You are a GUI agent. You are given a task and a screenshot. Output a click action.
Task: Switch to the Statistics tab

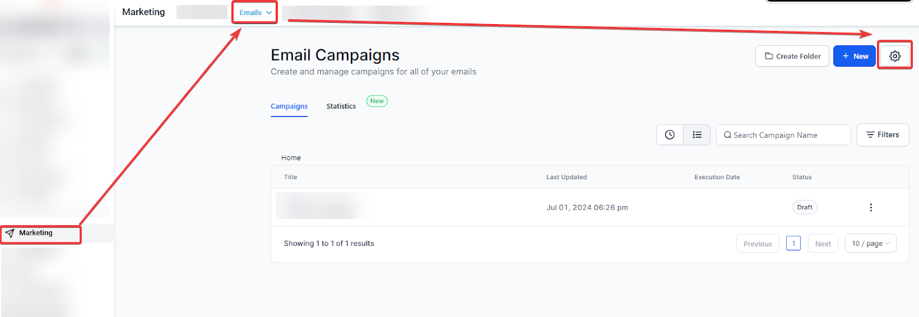(341, 106)
